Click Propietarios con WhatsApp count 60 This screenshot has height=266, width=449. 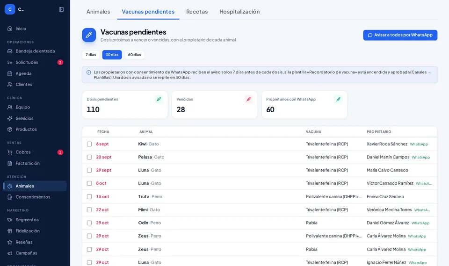click(x=270, y=110)
